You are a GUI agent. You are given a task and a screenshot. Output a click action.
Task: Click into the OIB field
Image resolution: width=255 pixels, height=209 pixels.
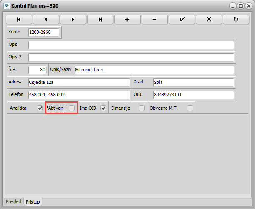pos(193,95)
